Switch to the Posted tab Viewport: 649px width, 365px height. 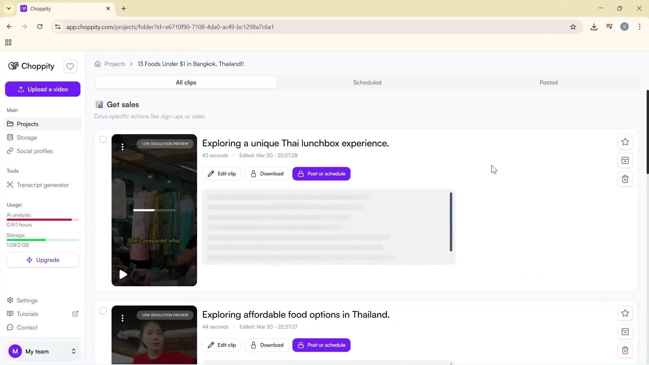[x=548, y=82]
